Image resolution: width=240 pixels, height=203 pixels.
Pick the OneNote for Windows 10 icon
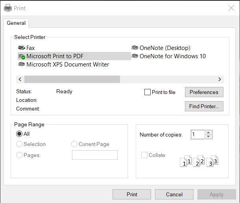pos(135,56)
